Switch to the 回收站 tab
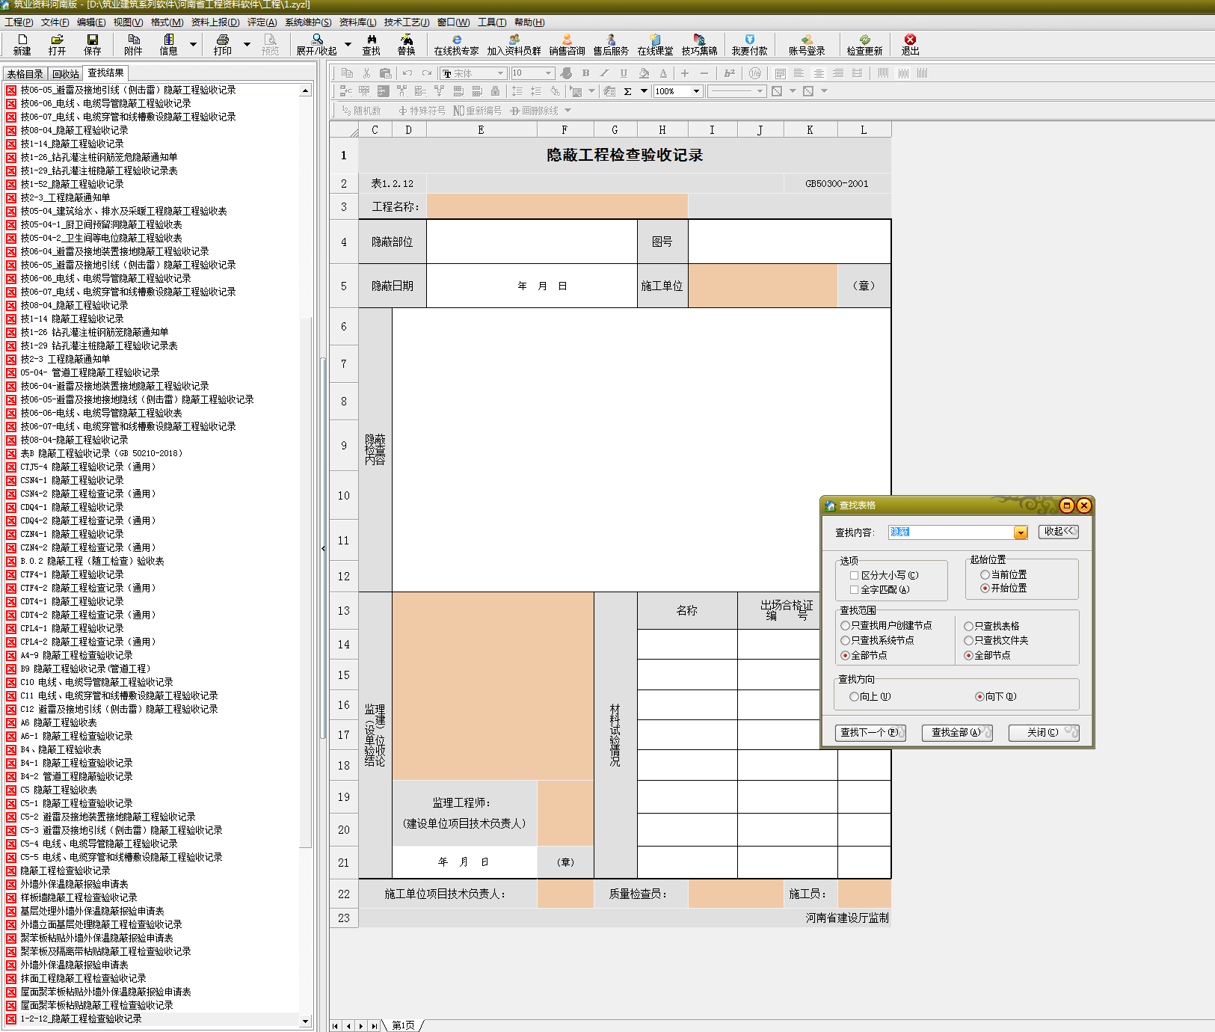Viewport: 1215px width, 1032px height. tap(66, 74)
